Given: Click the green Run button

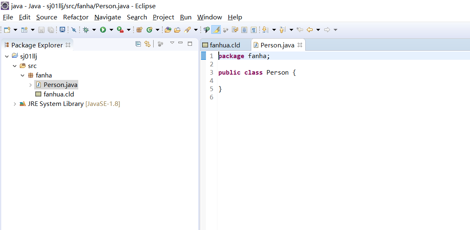Looking at the screenshot, I should tap(103, 30).
